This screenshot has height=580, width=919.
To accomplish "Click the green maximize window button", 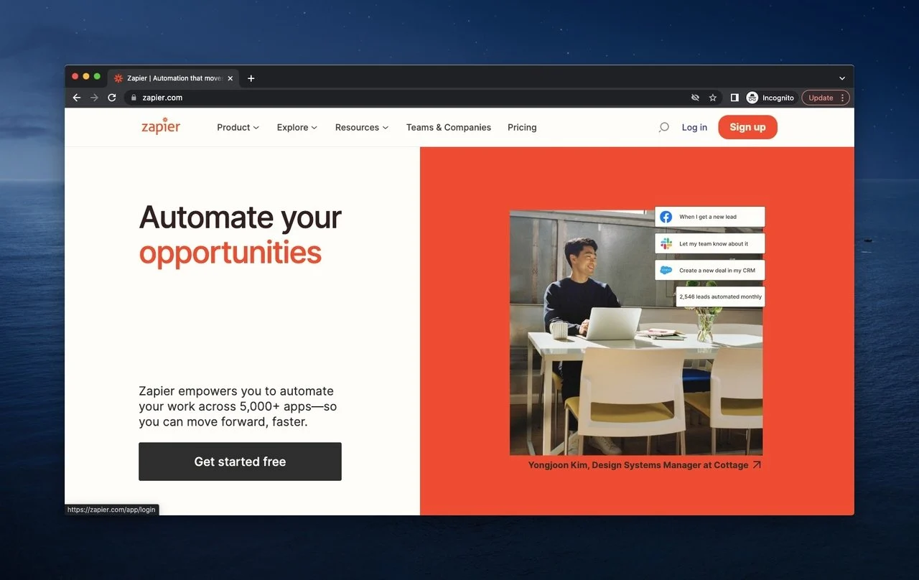I will [x=97, y=76].
